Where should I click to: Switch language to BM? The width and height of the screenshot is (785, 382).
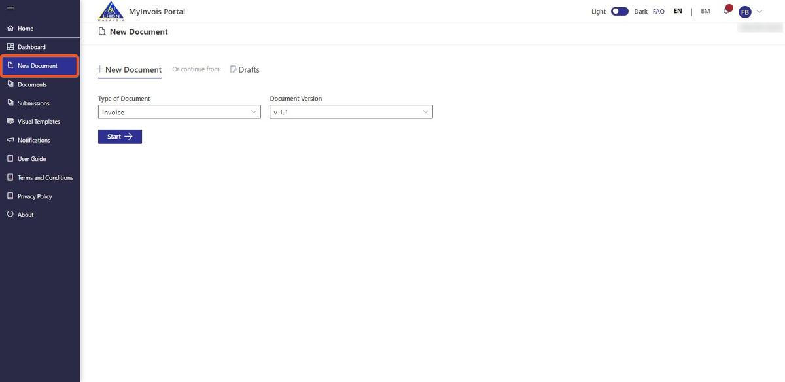705,11
